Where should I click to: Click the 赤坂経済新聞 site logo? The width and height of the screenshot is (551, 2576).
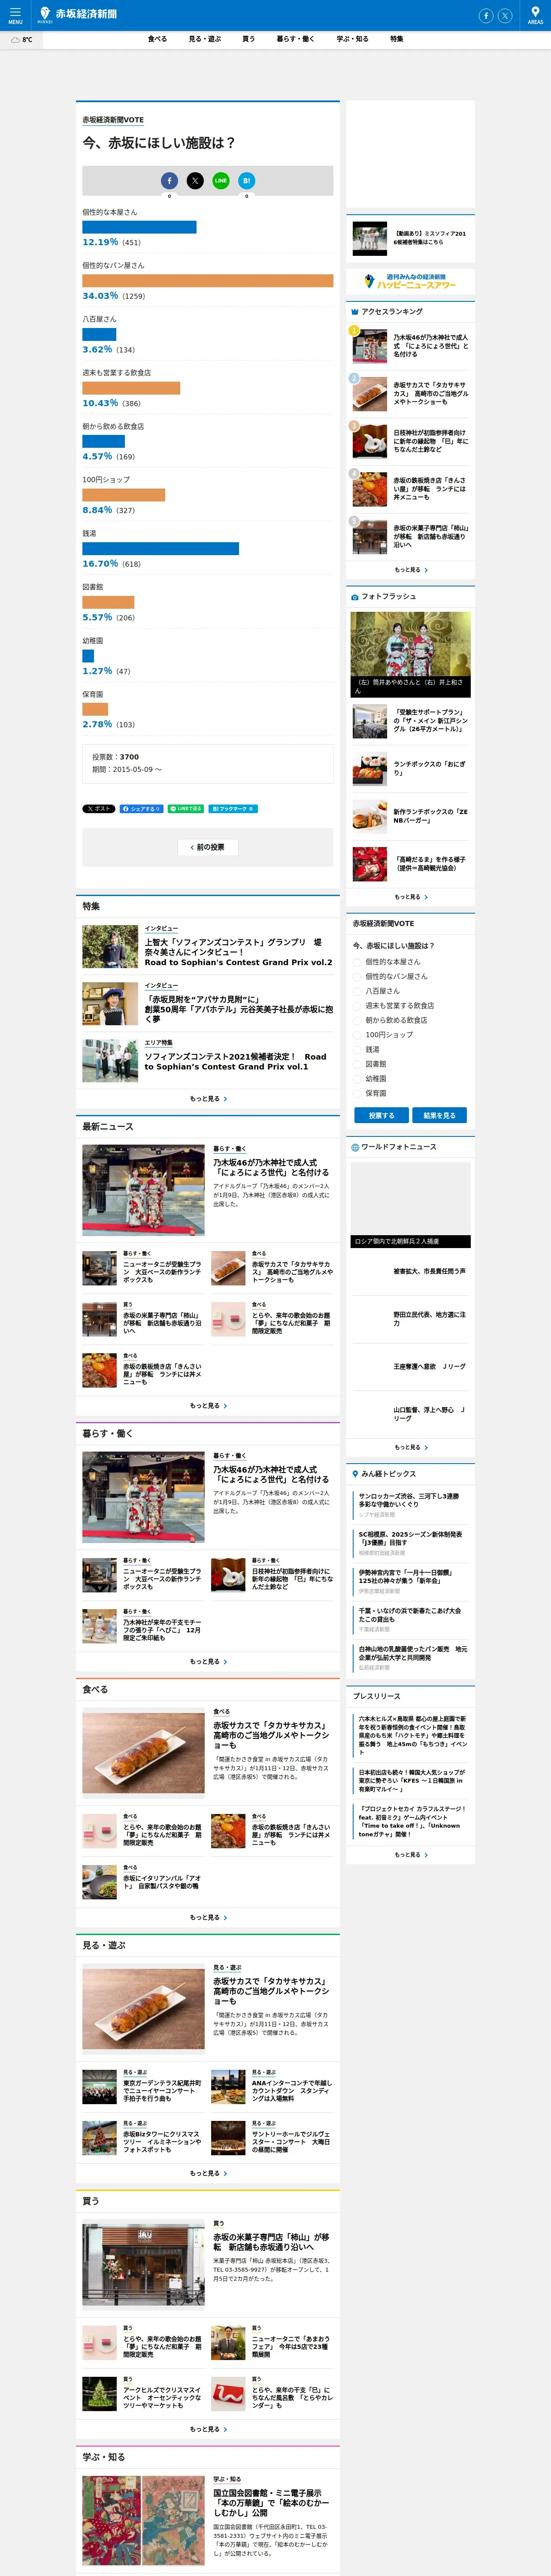pyautogui.click(x=77, y=14)
